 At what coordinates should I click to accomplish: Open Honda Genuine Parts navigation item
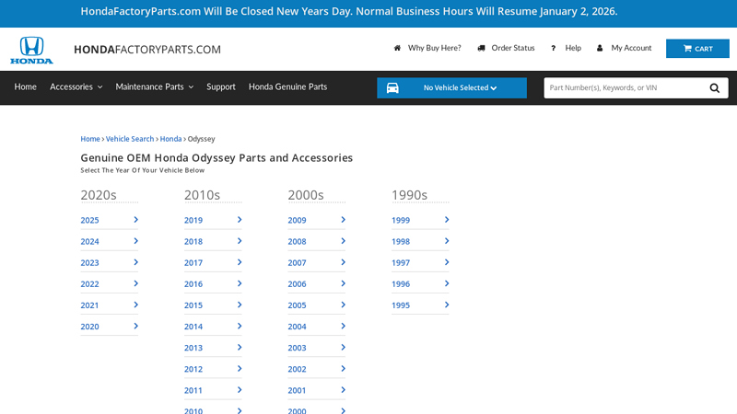point(287,86)
